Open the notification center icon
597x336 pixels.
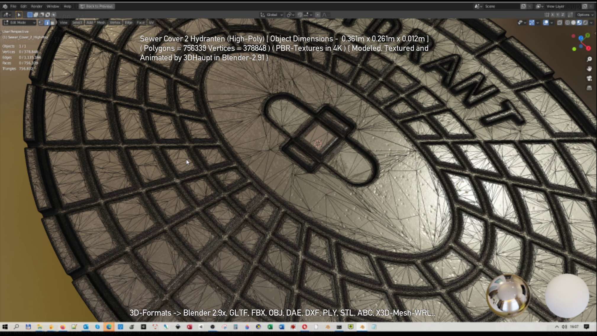(x=587, y=327)
